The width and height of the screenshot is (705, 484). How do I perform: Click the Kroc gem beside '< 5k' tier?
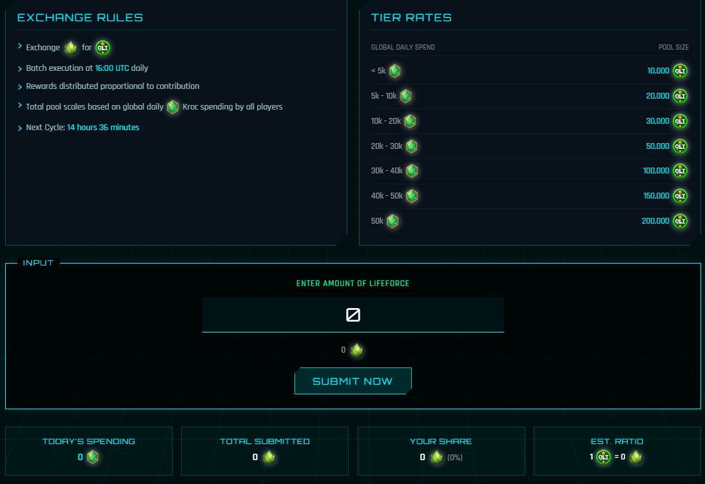(395, 71)
